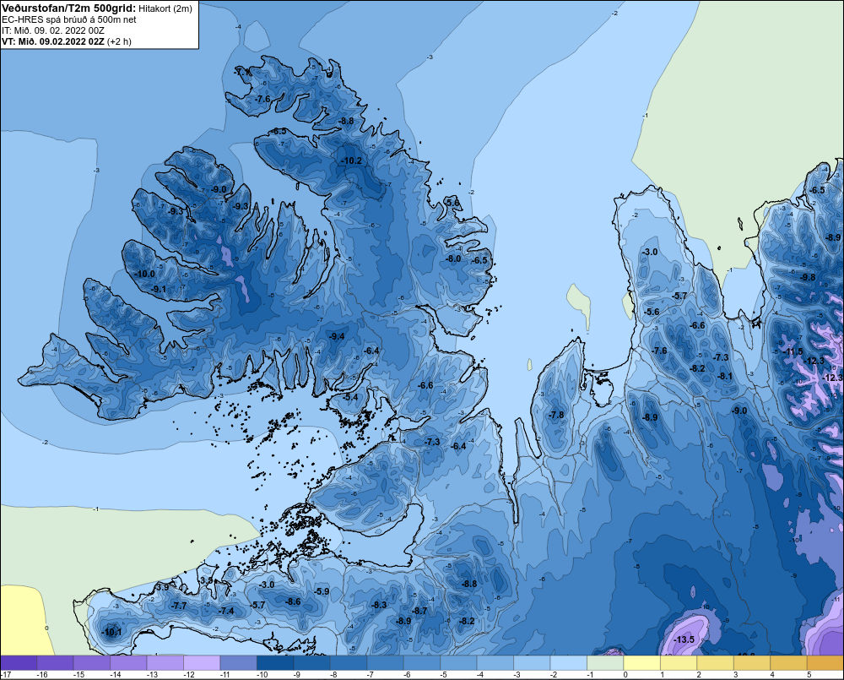844x680 pixels.
Task: Click the -9.4 temperature label
Action: pos(337,336)
